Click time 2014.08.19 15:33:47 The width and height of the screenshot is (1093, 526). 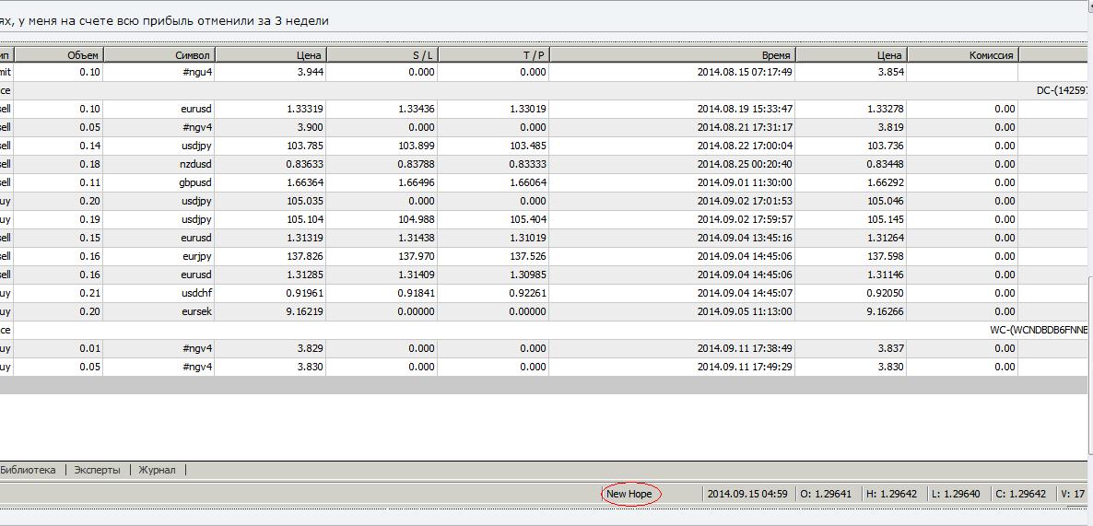(745, 109)
